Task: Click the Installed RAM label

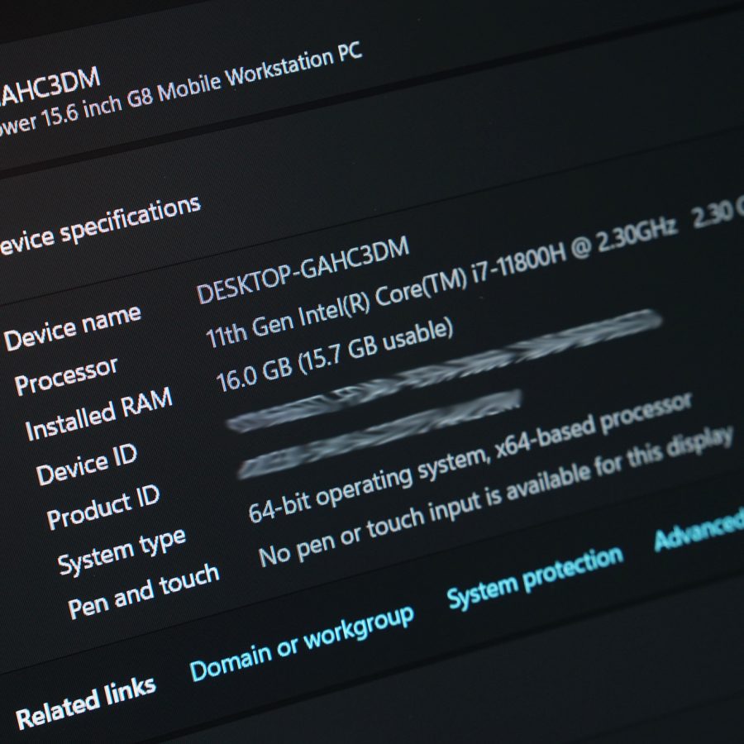Action: (98, 414)
